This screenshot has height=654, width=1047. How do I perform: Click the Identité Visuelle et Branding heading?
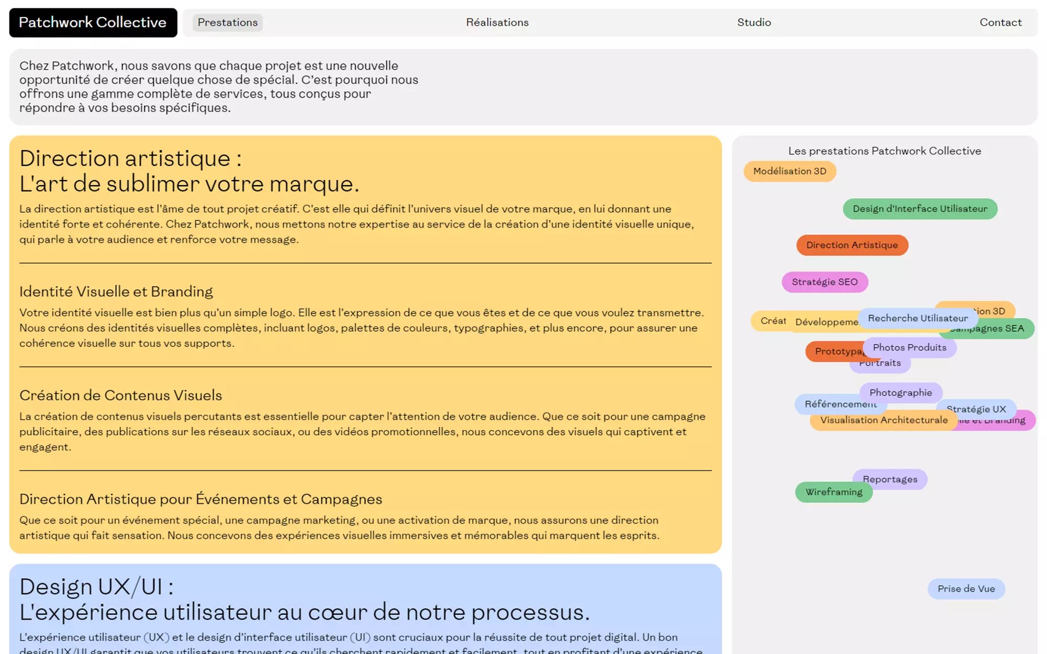point(116,291)
